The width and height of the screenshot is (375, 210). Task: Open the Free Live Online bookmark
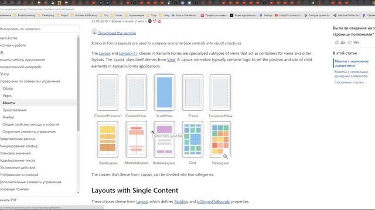pos(346,15)
